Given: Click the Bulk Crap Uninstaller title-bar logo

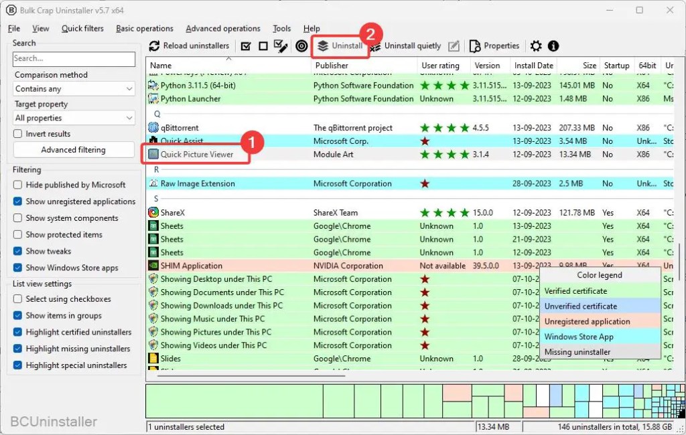Looking at the screenshot, I should click(x=11, y=10).
